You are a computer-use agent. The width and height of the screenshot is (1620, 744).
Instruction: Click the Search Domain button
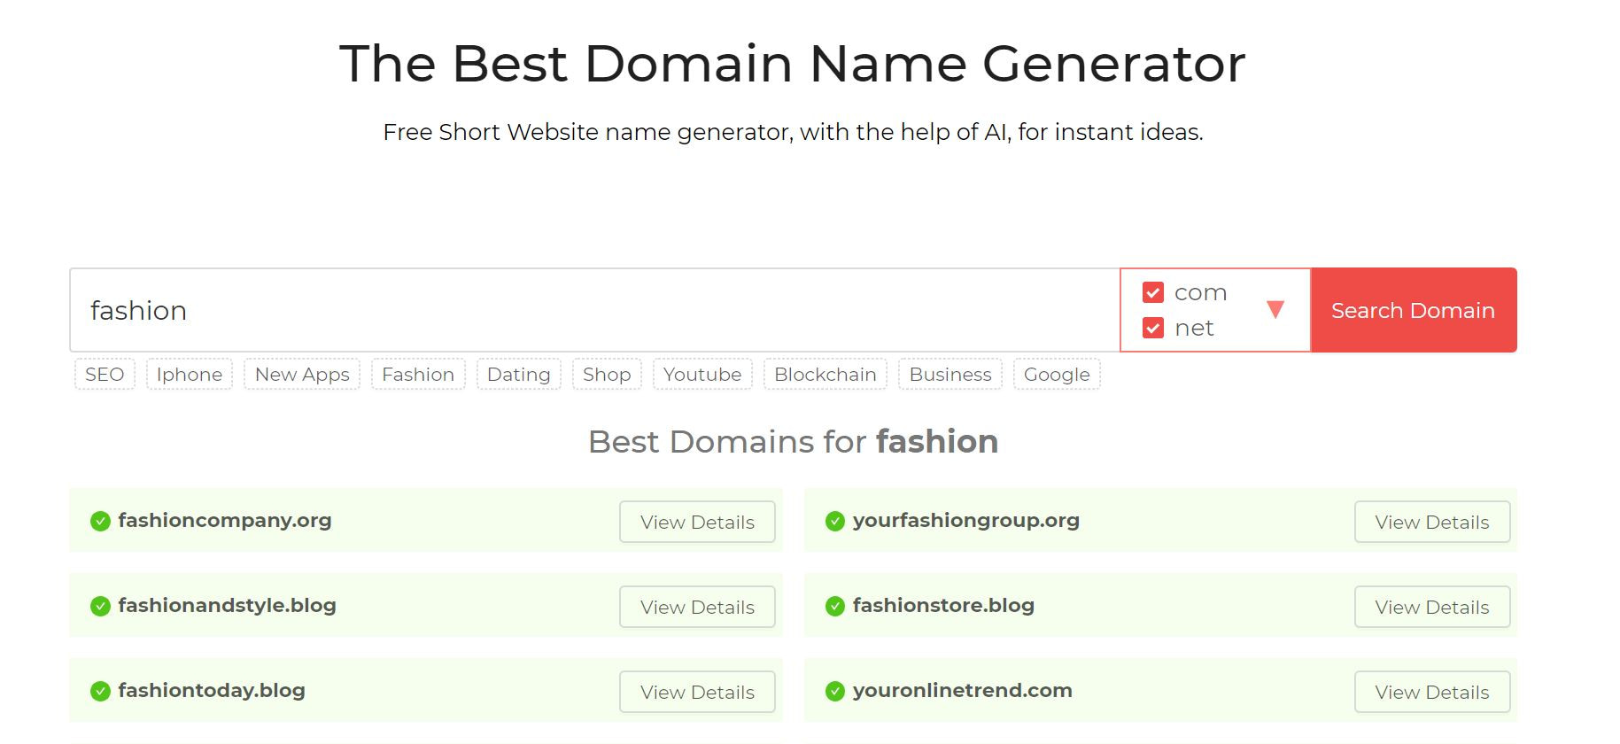pyautogui.click(x=1412, y=310)
